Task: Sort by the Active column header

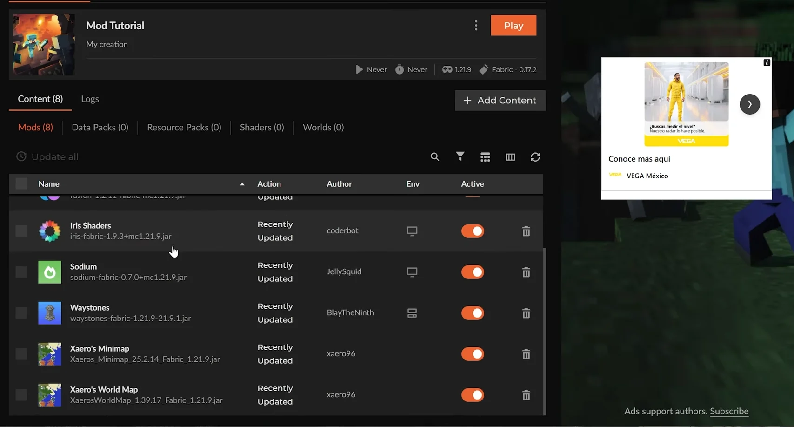Action: (x=473, y=184)
